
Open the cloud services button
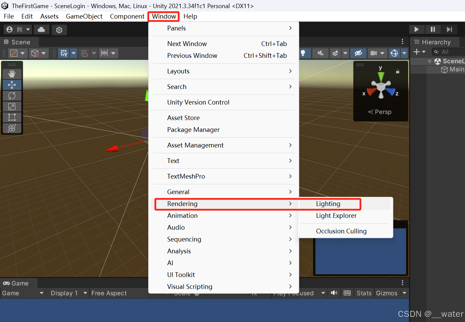coord(41,30)
